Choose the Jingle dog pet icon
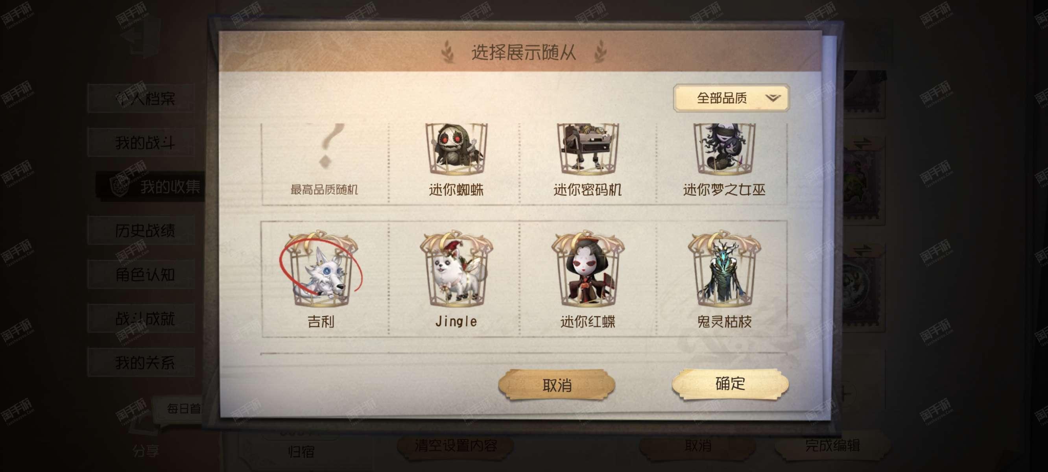This screenshot has height=472, width=1048. click(456, 270)
